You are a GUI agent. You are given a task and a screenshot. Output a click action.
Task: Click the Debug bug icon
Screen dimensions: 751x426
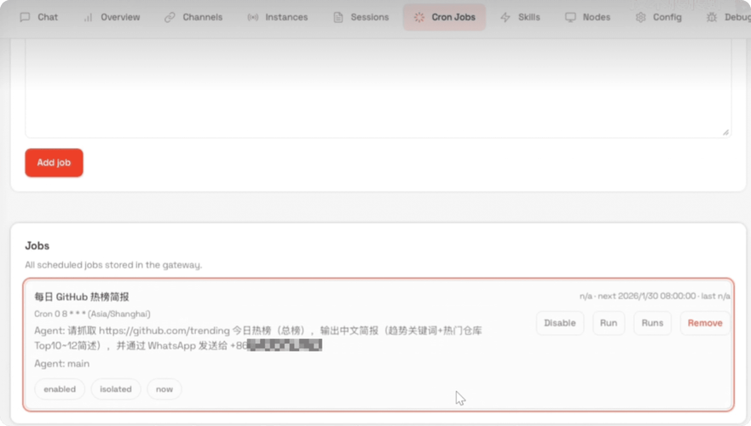[712, 17]
